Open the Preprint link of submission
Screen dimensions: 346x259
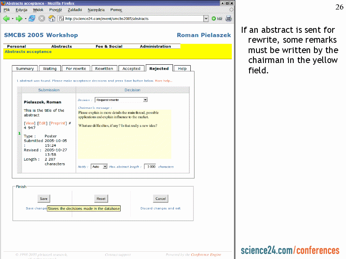[58, 123]
